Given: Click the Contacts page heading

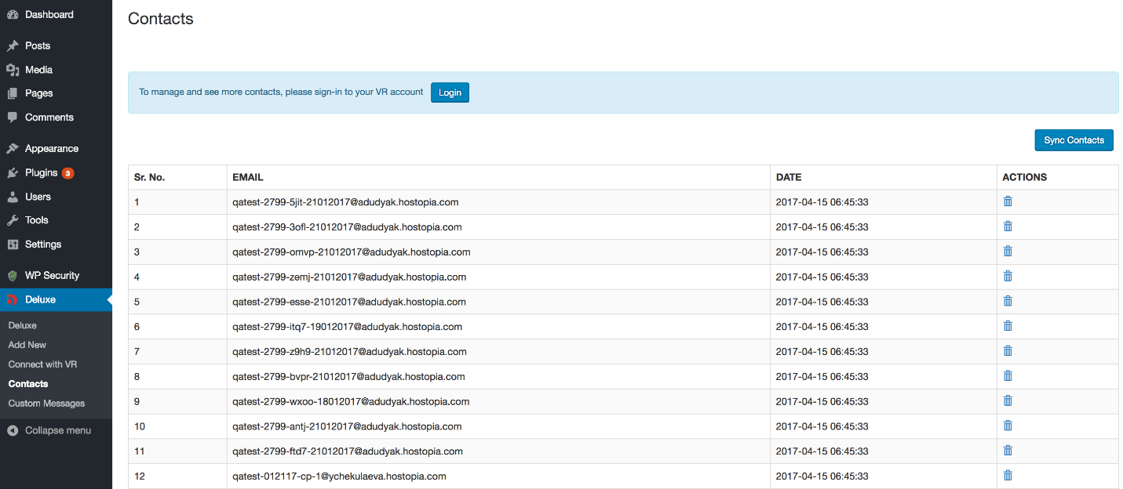Looking at the screenshot, I should point(161,19).
